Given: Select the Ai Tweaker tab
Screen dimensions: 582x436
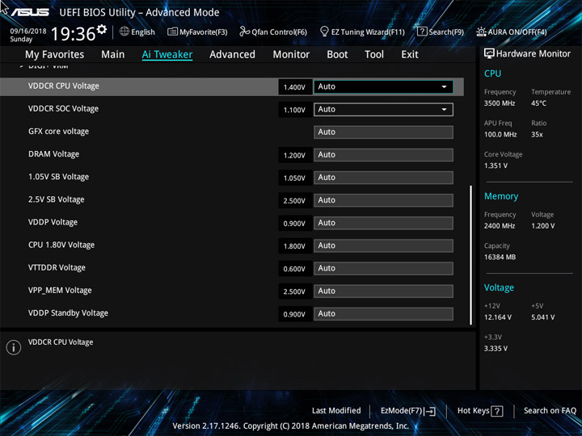Looking at the screenshot, I should (x=167, y=55).
